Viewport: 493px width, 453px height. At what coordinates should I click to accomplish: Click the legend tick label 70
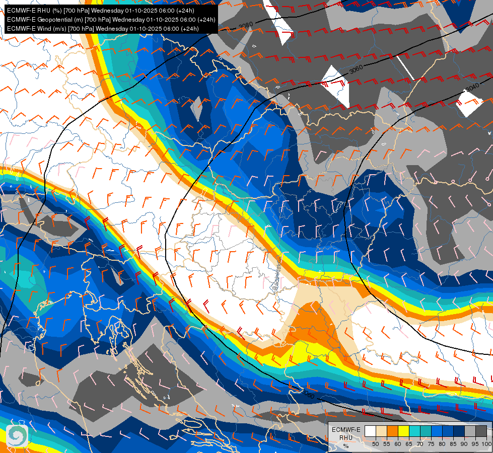(x=420, y=444)
